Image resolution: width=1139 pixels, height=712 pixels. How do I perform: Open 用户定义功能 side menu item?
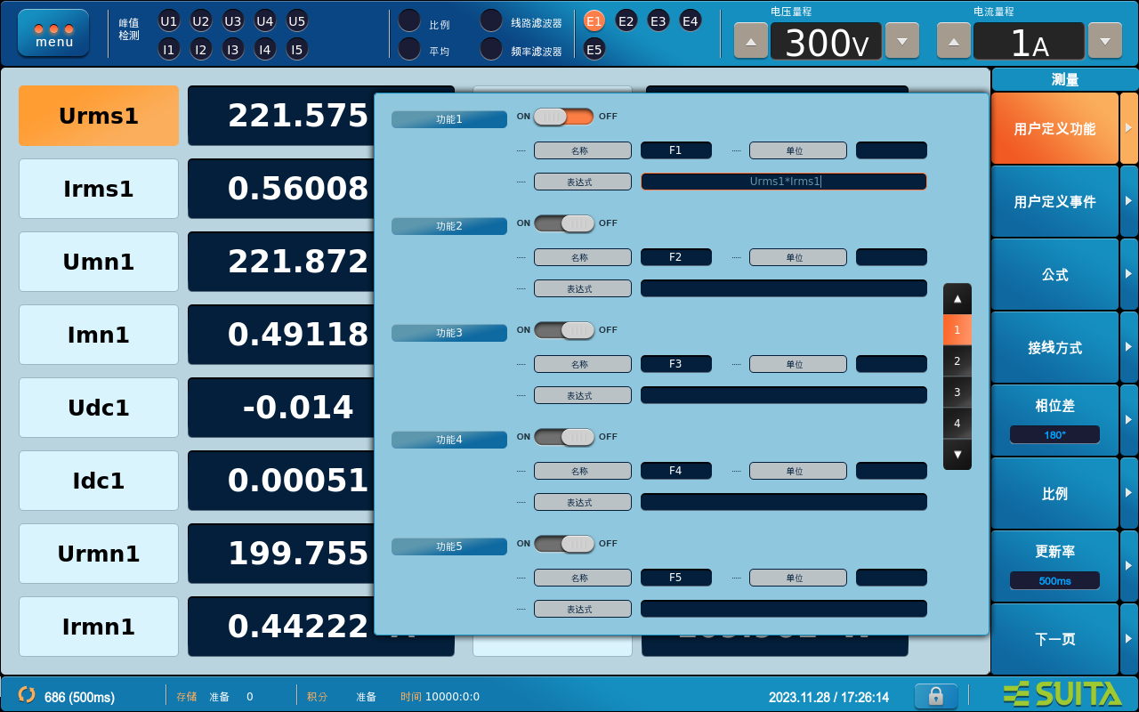(x=1054, y=128)
